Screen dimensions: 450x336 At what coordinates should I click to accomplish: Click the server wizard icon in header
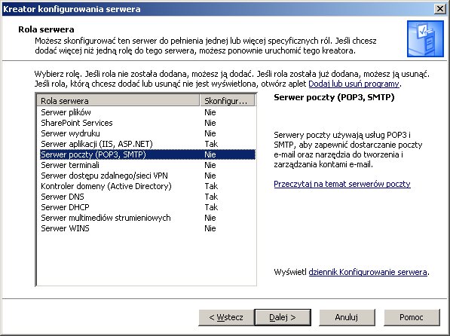pos(425,38)
